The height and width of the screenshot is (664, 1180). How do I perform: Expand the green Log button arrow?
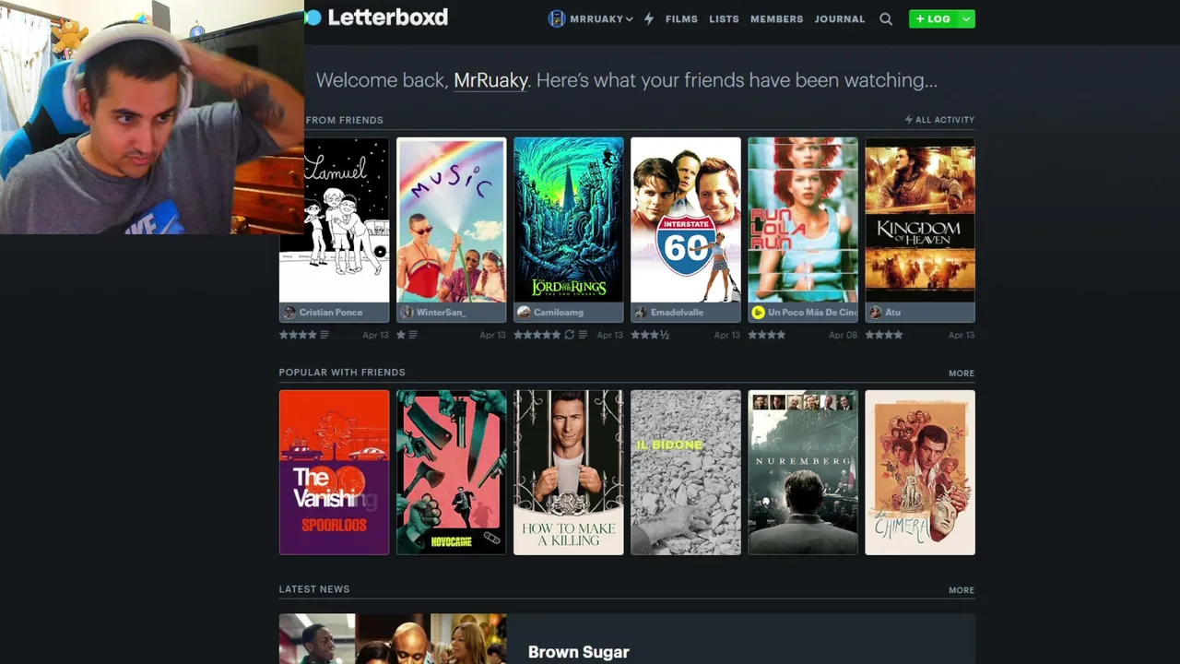[965, 18]
